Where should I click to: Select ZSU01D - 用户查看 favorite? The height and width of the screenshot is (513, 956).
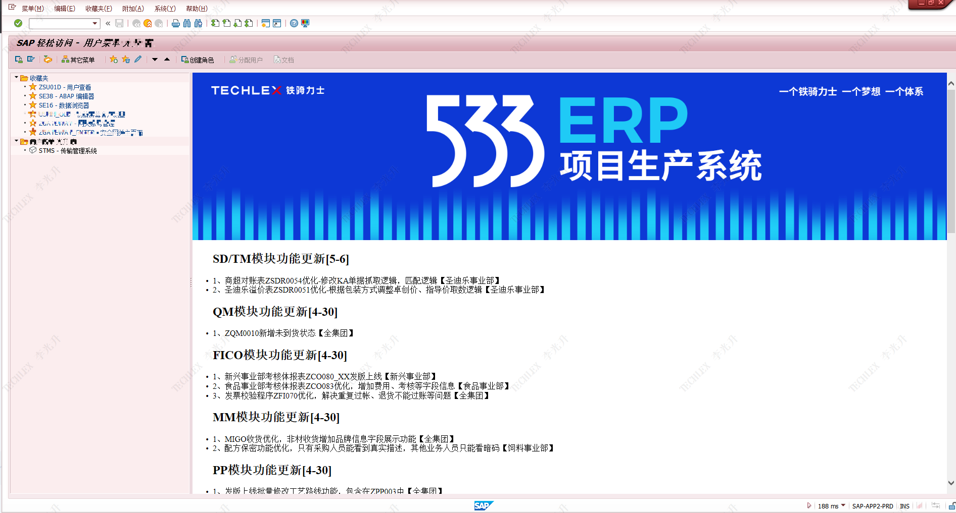(x=65, y=87)
